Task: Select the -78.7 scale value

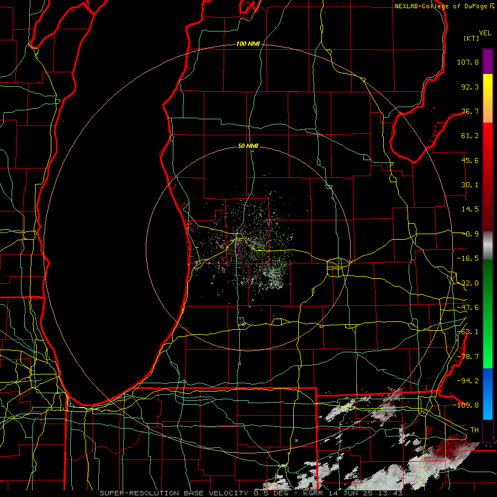Action: pyautogui.click(x=468, y=357)
